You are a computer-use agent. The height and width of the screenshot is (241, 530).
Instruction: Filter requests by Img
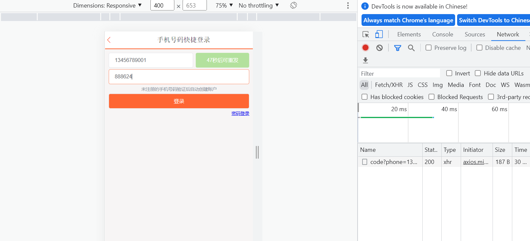pos(438,85)
